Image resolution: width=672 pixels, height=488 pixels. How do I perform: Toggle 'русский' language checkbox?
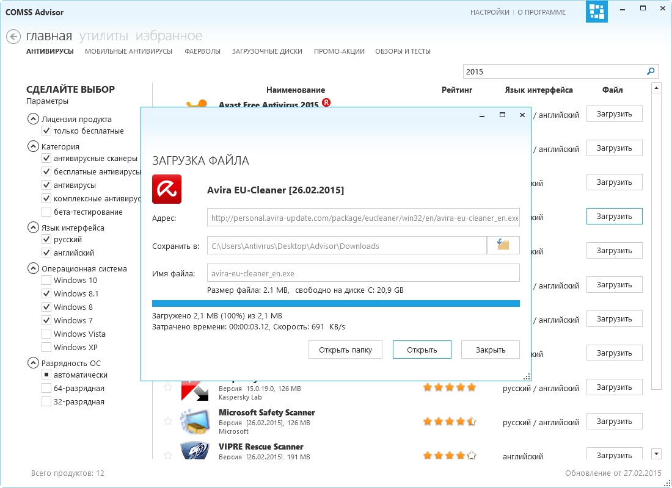click(46, 239)
